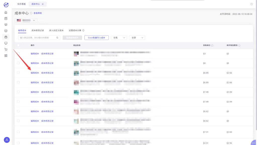Click 成本修改记录 in the $3 price row
The width and height of the screenshot is (257, 145).
point(47,54)
